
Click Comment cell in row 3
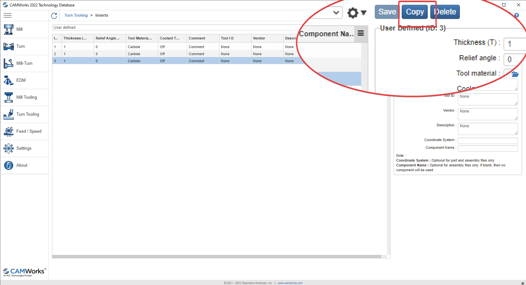(203, 61)
